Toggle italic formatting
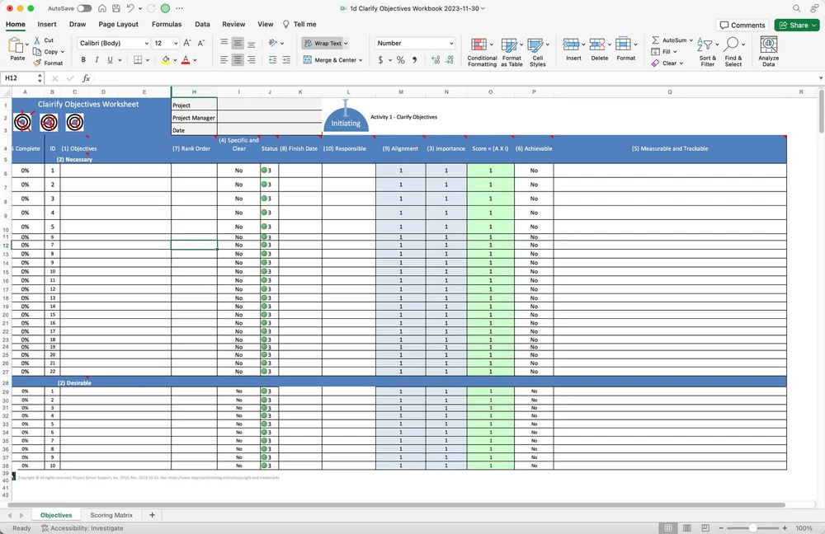The height and width of the screenshot is (534, 825). pos(96,59)
